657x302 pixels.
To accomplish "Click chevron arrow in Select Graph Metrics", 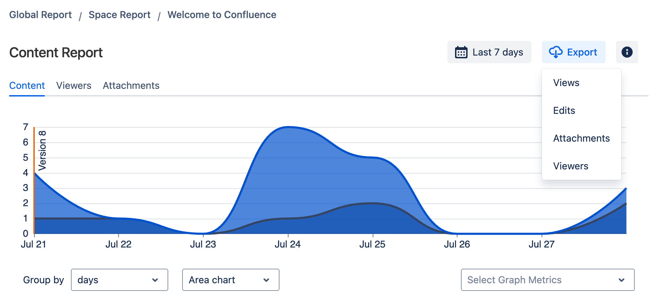I will (x=622, y=280).
